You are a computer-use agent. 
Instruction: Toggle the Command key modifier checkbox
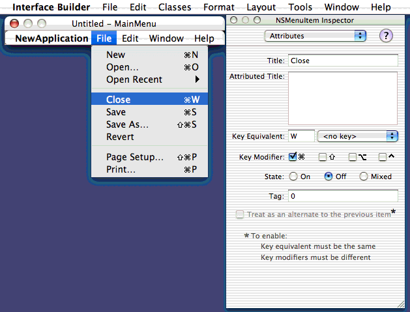point(293,156)
